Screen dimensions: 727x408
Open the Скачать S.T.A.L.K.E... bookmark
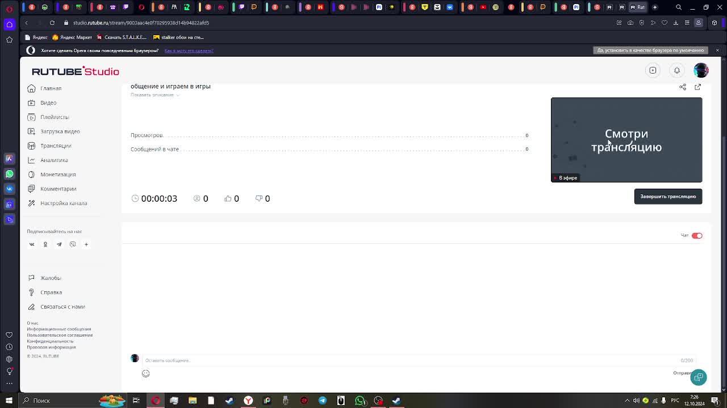click(122, 37)
